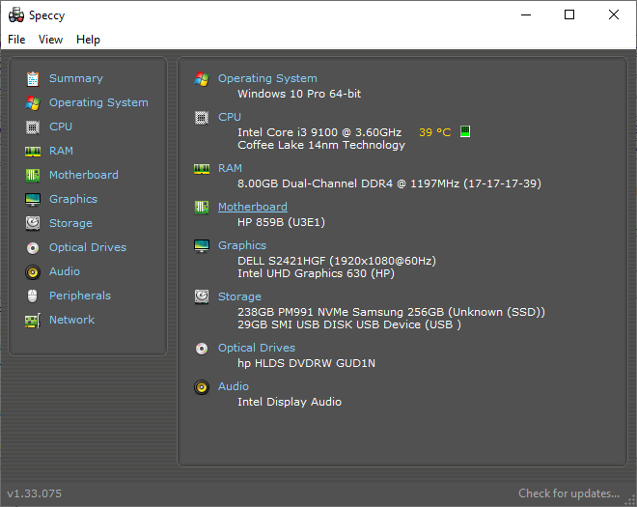The image size is (637, 507).
Task: Click the Network card icon in sidebar
Action: point(33,321)
